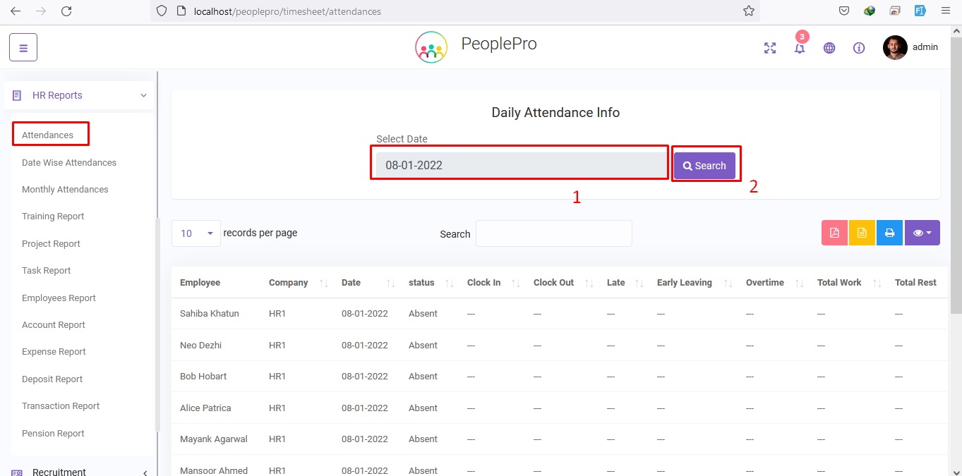
Task: Enter fullscreen with the expand icon
Action: pyautogui.click(x=770, y=48)
